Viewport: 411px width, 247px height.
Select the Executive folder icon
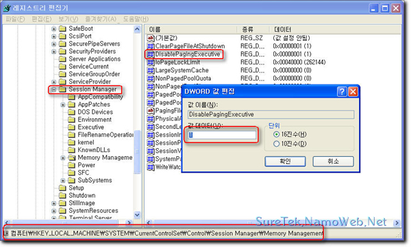[71, 127]
